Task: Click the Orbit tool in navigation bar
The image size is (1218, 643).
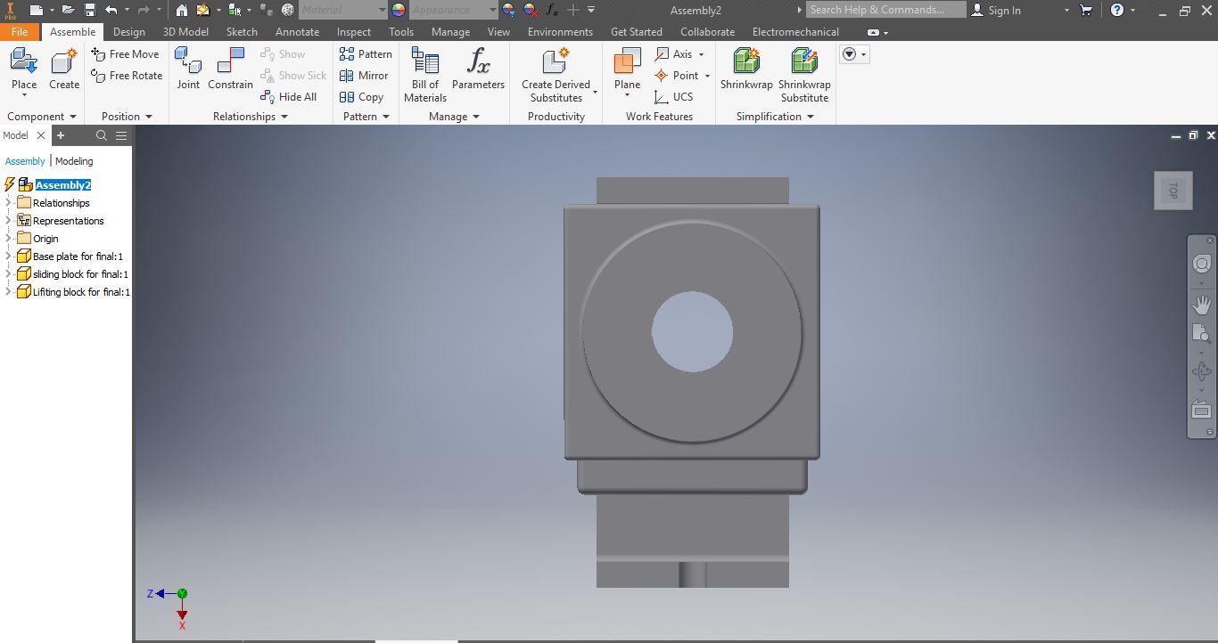Action: click(1202, 371)
